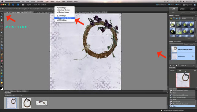Select the Move tool in the toolbox

click(2, 14)
